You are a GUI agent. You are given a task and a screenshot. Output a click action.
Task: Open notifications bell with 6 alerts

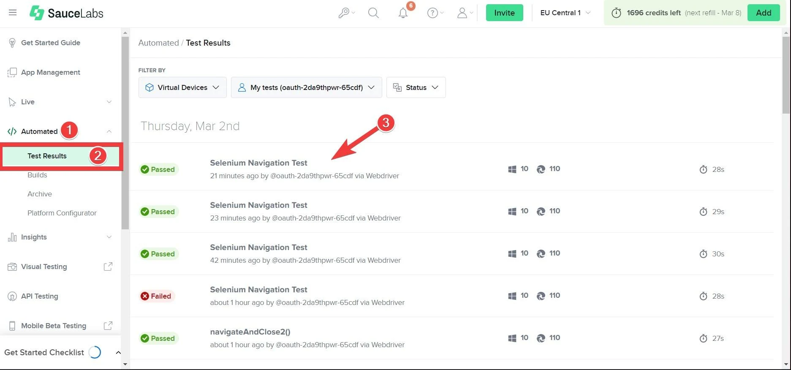pyautogui.click(x=403, y=13)
